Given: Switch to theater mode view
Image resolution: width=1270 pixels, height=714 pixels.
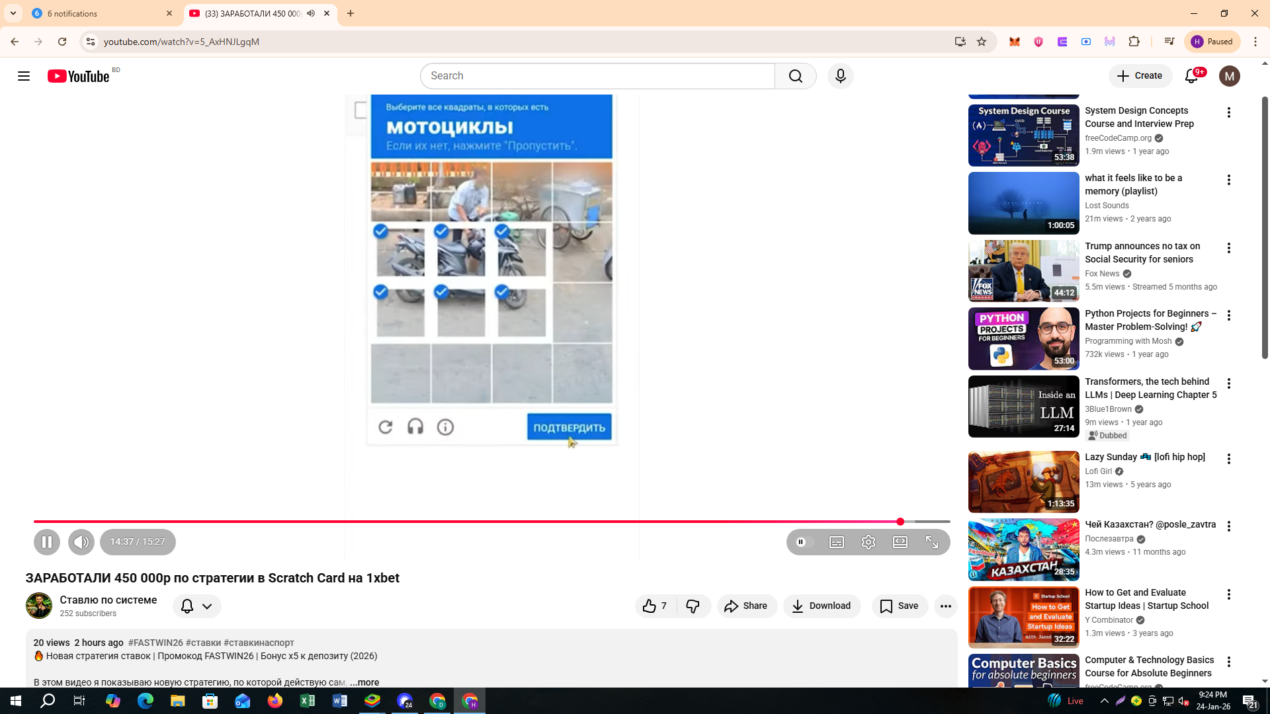Looking at the screenshot, I should click(900, 542).
